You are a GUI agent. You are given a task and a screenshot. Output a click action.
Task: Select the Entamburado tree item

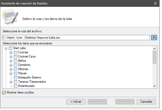pyautogui.click(x=26, y=86)
